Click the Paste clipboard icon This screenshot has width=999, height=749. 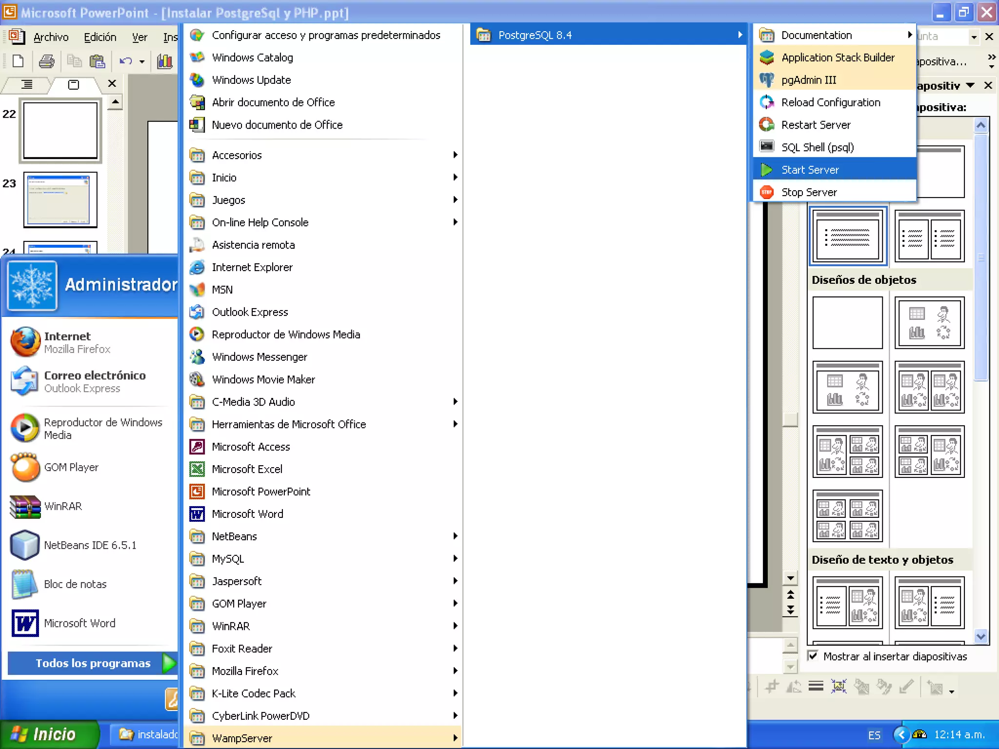pyautogui.click(x=98, y=61)
